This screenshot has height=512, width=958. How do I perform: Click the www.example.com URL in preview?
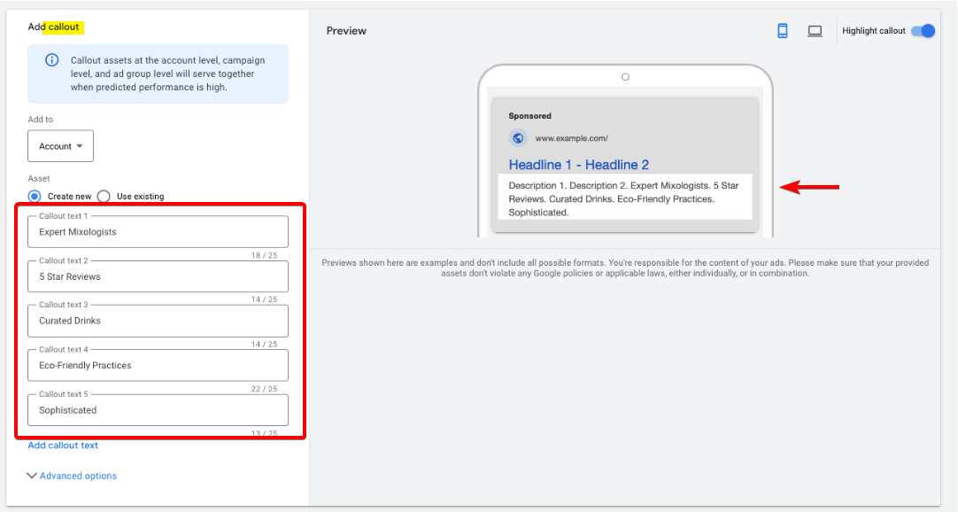(x=571, y=138)
